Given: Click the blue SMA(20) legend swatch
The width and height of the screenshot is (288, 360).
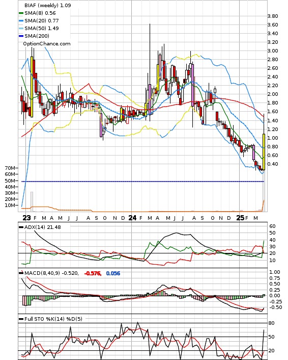Looking at the screenshot, I should (x=21, y=21).
